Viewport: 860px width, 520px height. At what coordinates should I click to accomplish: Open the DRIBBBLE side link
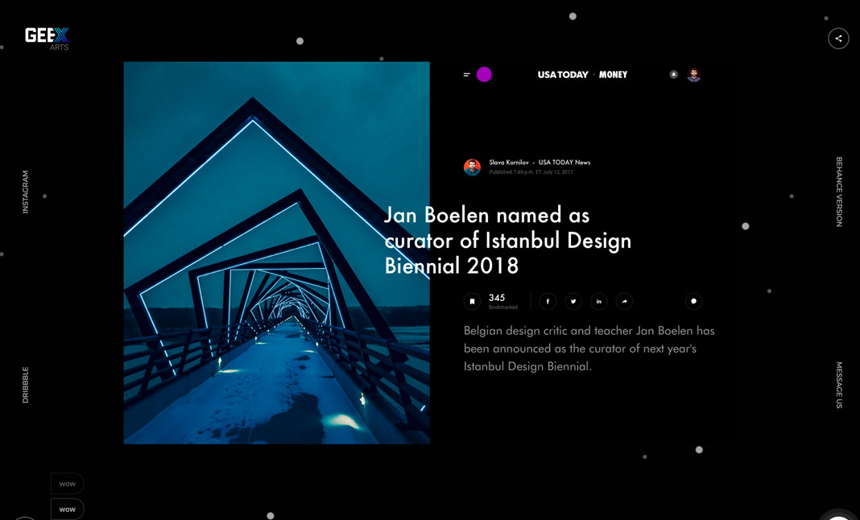click(x=25, y=385)
